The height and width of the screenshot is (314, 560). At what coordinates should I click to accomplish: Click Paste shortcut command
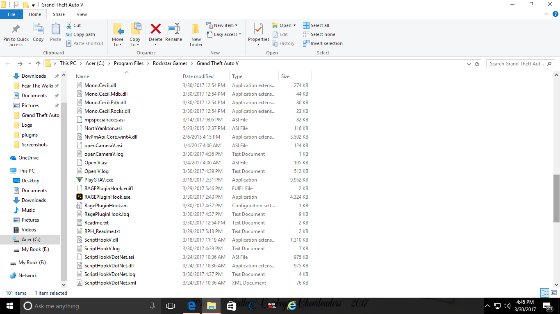tap(84, 43)
